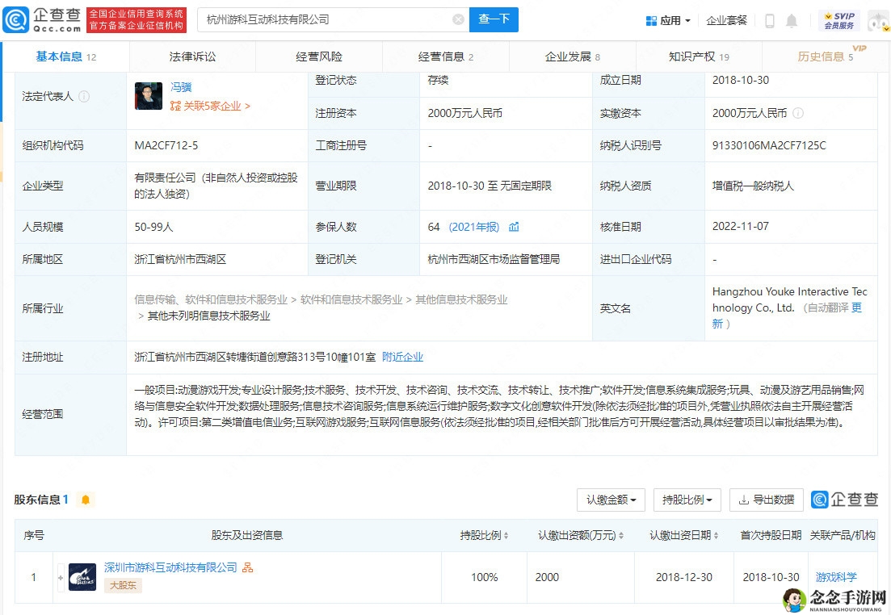Click the mobile phone icon in header
The width and height of the screenshot is (891, 615).
[x=769, y=21]
